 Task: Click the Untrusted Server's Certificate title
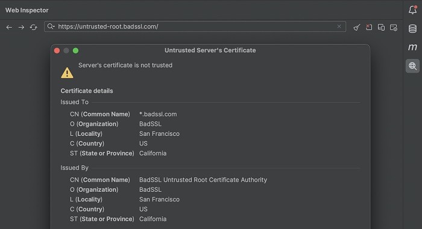(x=210, y=50)
